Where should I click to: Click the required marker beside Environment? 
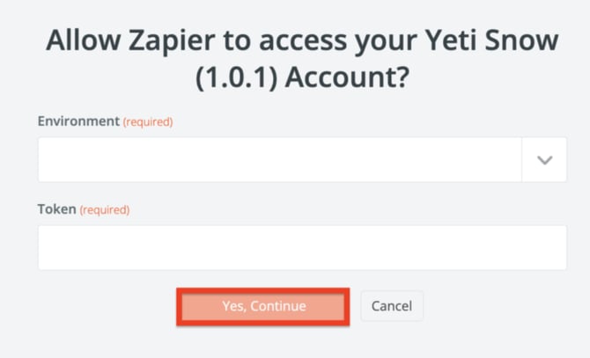point(147,122)
